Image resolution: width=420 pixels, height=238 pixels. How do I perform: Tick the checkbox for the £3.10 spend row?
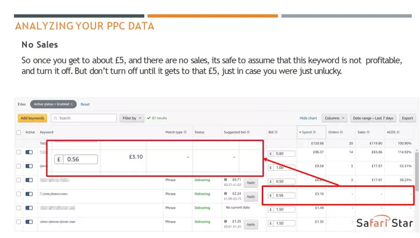coord(19,194)
